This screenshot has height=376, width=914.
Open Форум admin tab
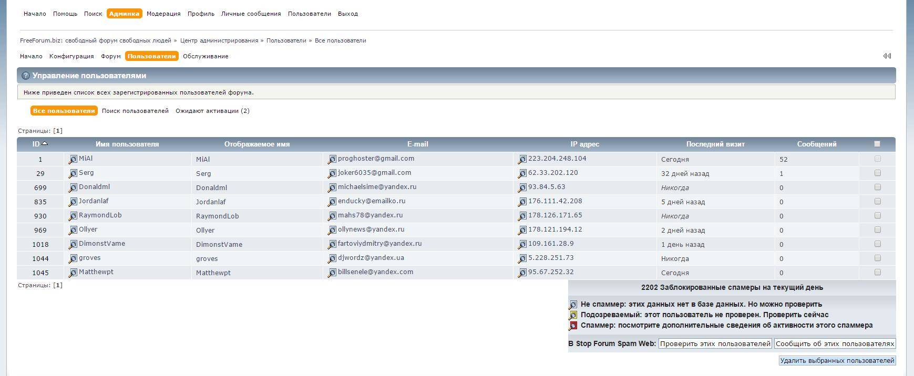pyautogui.click(x=111, y=56)
